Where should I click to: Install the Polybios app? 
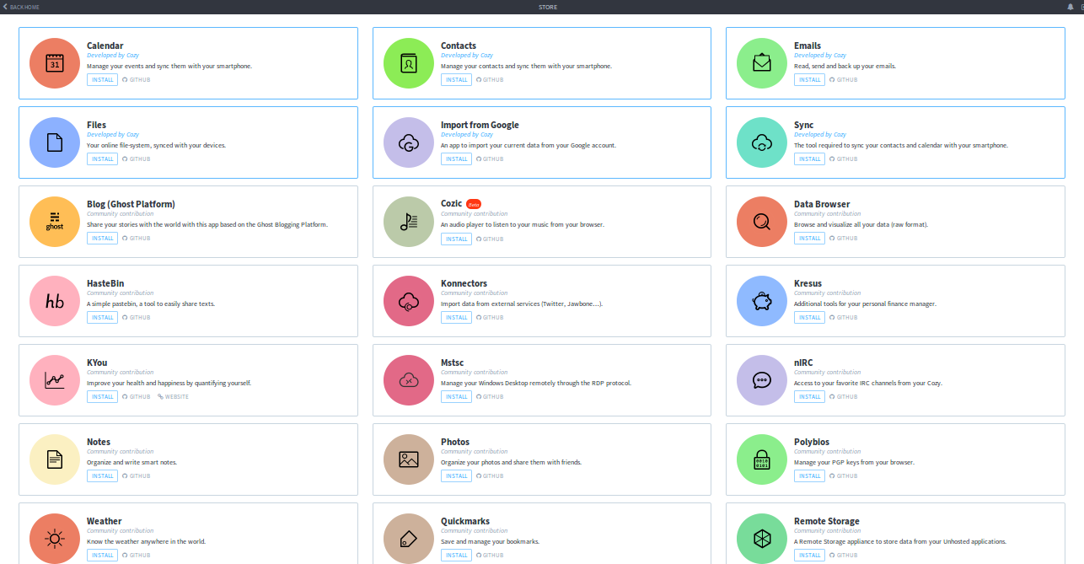tap(810, 476)
